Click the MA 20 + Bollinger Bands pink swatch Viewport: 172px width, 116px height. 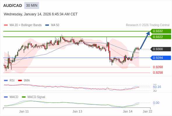click(6, 25)
